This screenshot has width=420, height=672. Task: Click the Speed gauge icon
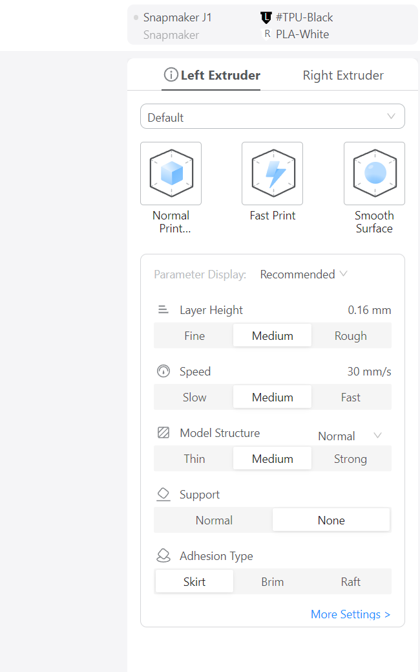pyautogui.click(x=163, y=371)
